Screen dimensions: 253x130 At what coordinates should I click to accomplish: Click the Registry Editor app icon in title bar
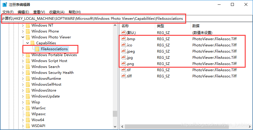pyautogui.click(x=5, y=4)
